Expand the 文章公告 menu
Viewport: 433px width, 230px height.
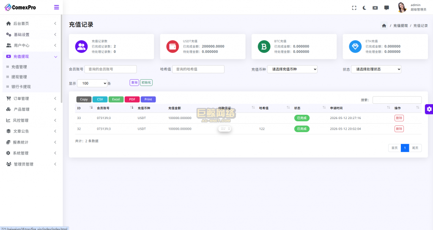(x=31, y=131)
